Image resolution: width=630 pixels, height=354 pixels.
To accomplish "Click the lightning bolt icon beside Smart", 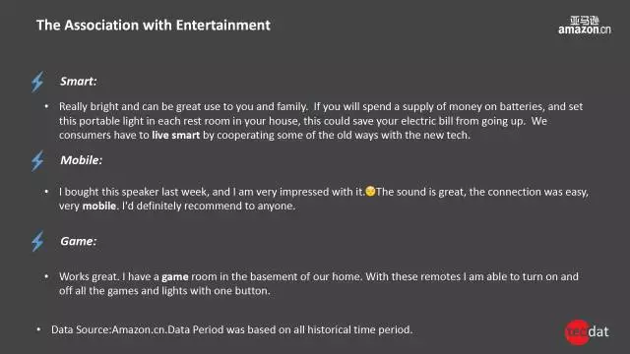I will click(x=37, y=82).
